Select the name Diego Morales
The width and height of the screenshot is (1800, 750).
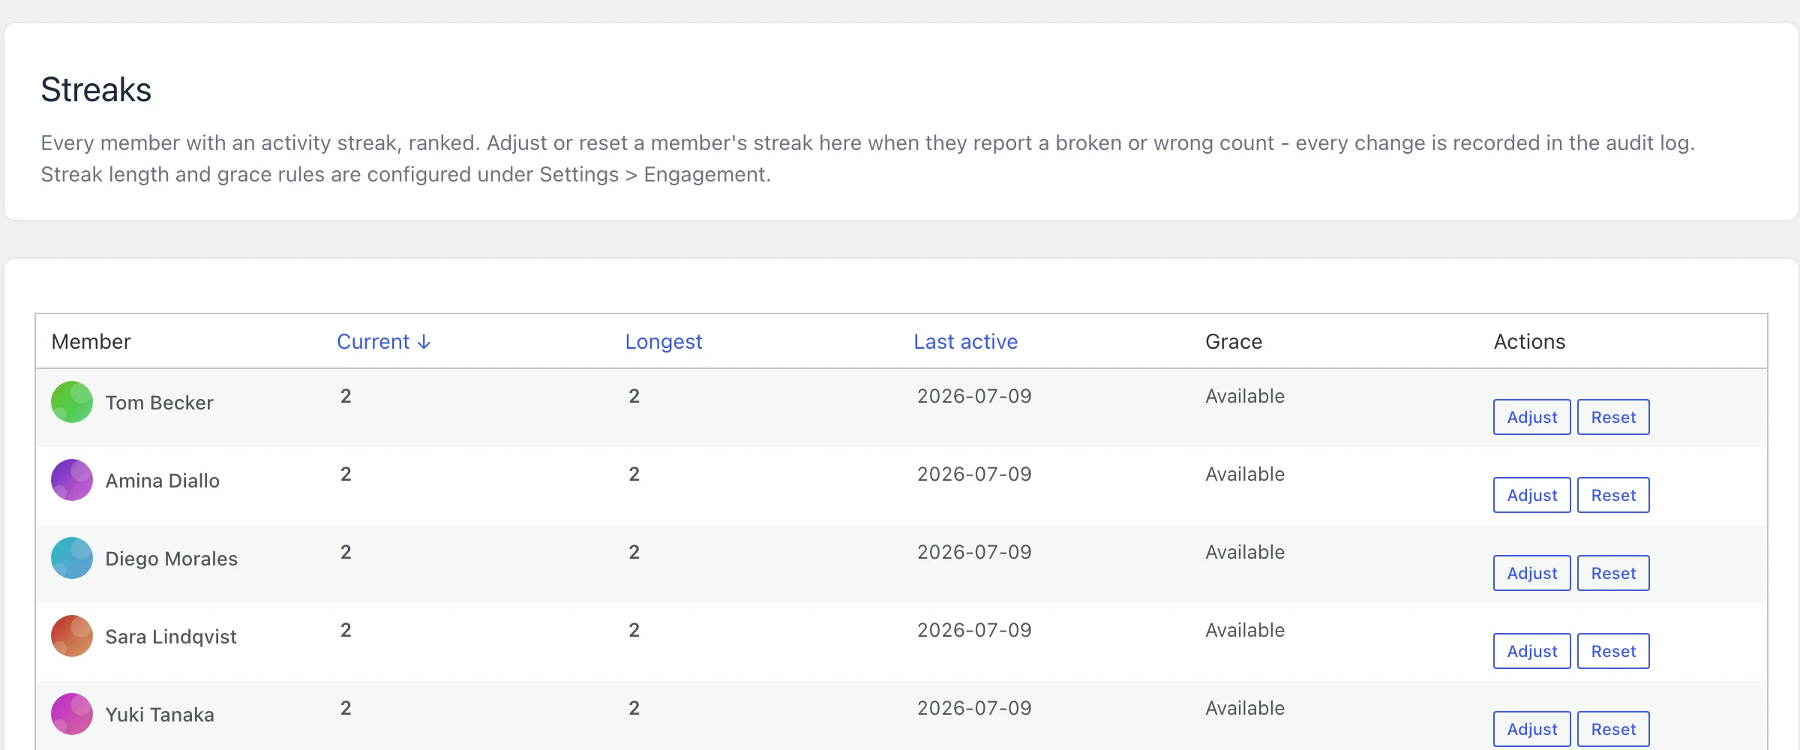click(171, 559)
